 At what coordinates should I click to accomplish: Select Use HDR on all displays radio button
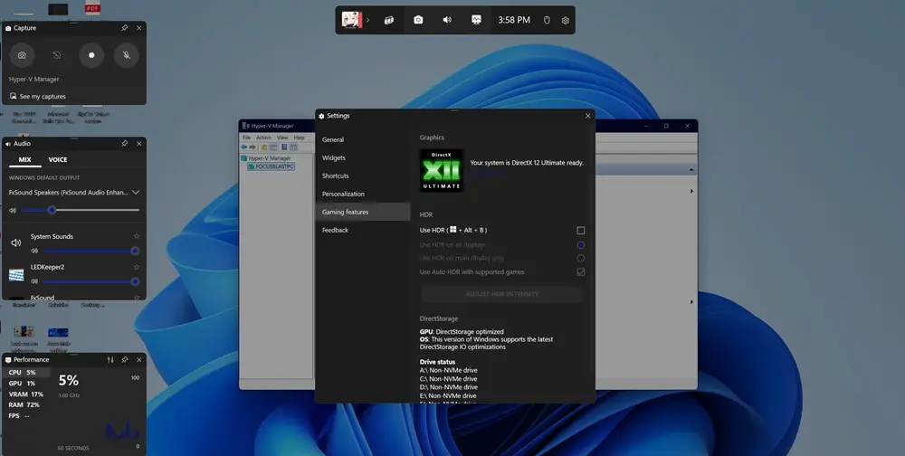coord(581,244)
